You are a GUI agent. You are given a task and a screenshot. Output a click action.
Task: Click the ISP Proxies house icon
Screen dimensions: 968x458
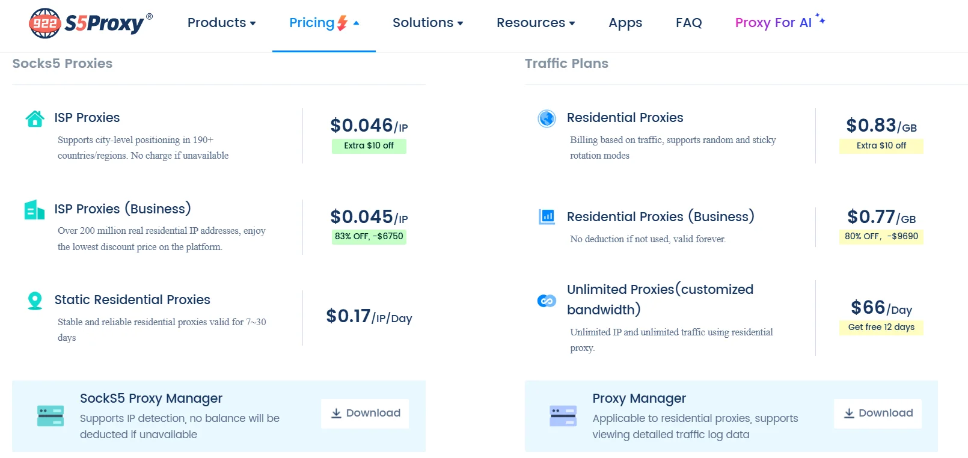(35, 118)
